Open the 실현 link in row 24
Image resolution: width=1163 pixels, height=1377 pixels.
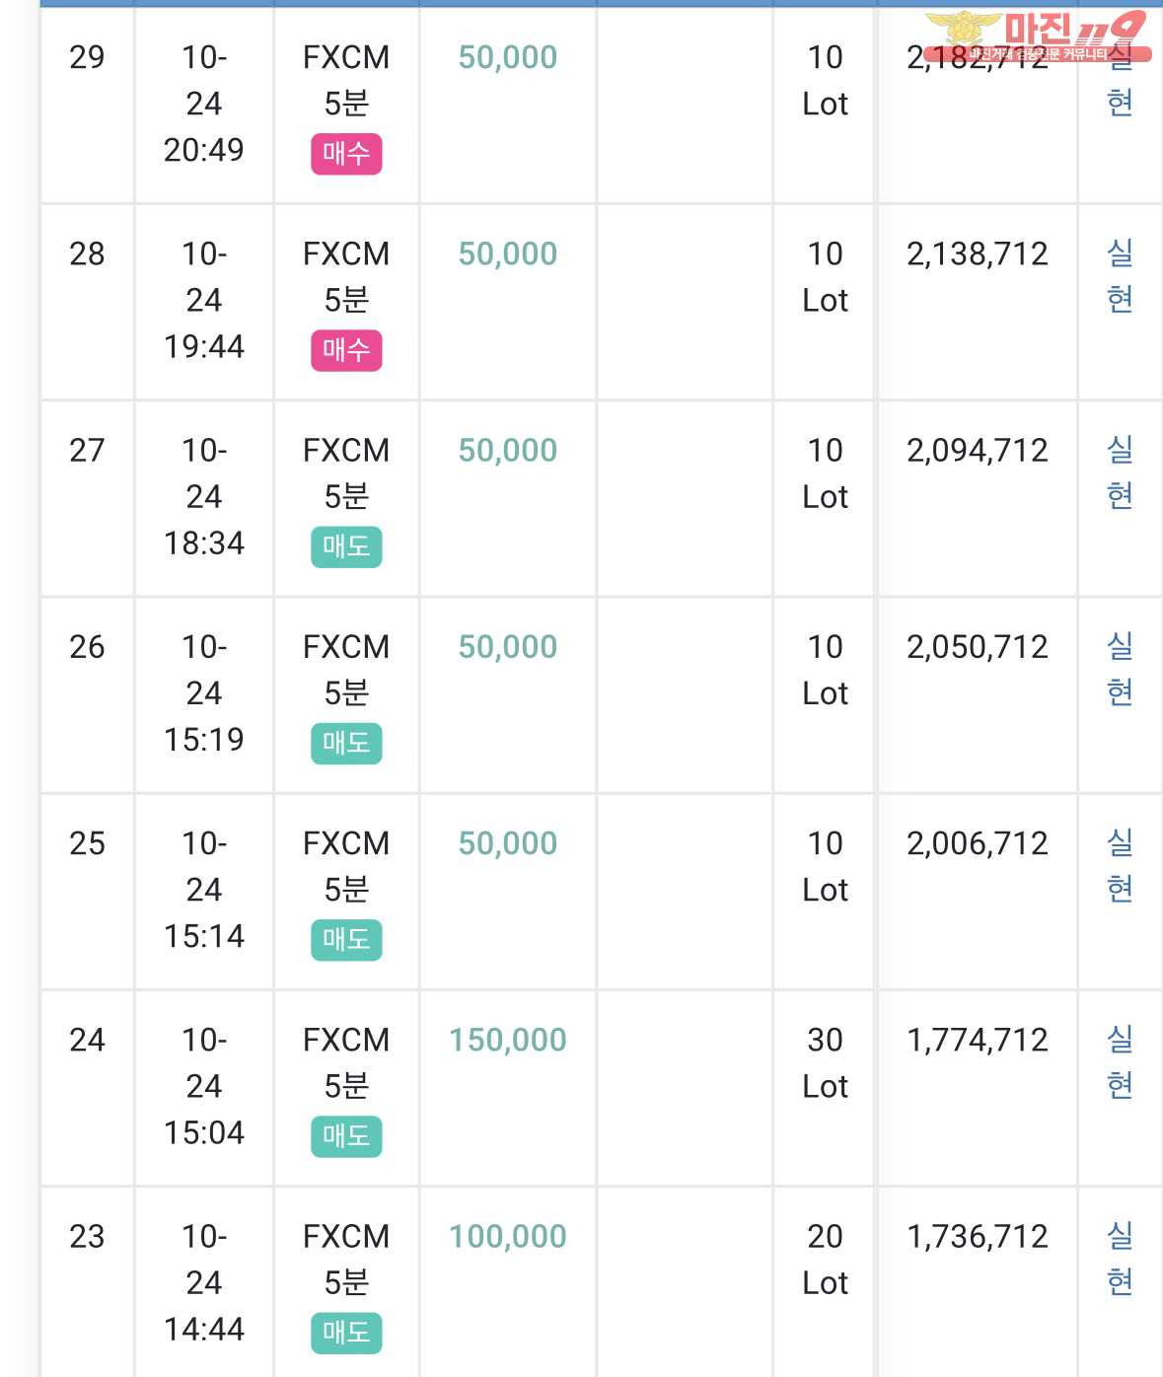point(1120,1061)
